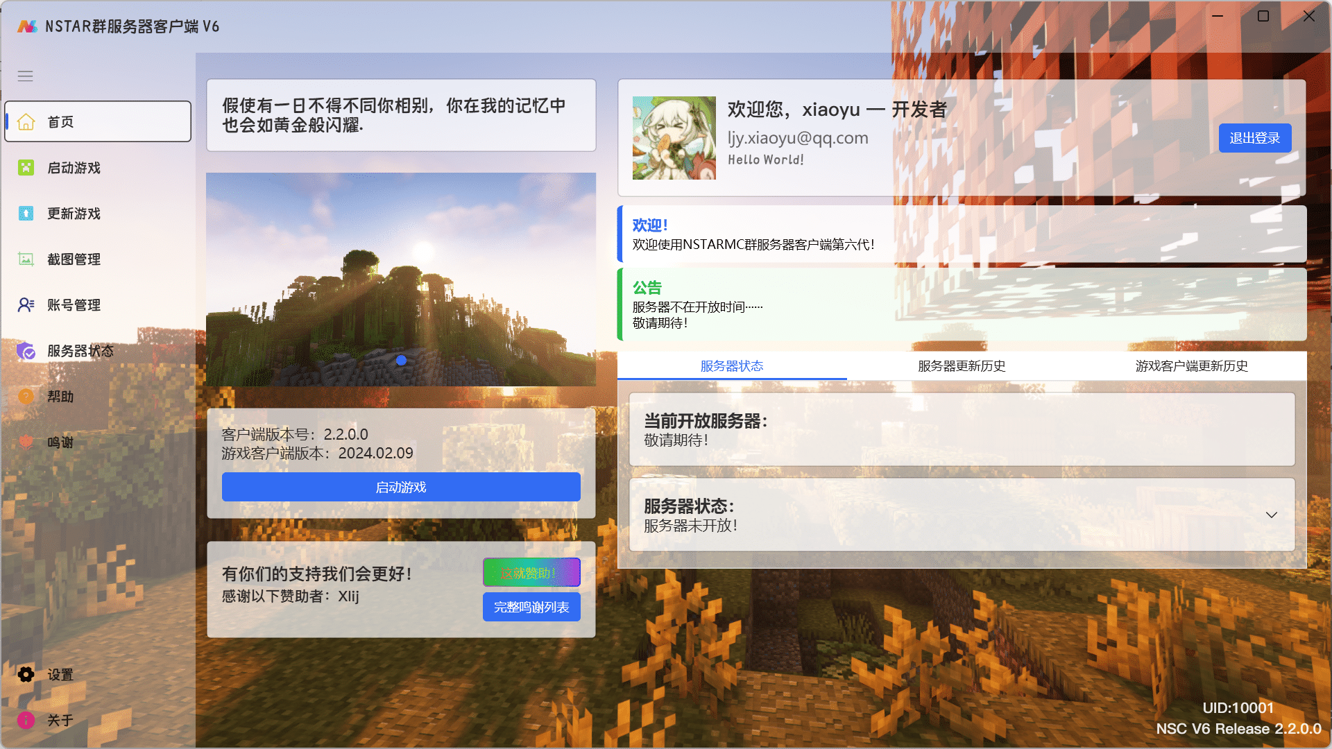Click the UID:10001 label
The height and width of the screenshot is (749, 1332).
[1238, 708]
